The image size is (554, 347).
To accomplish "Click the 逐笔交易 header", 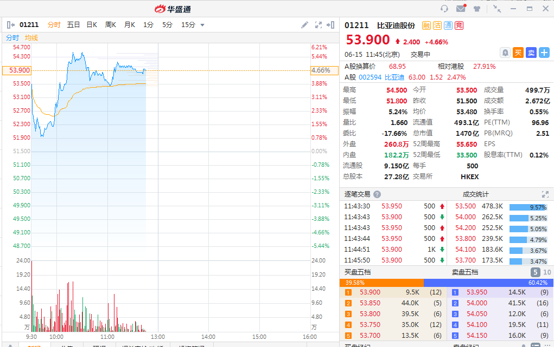I will point(357,194).
